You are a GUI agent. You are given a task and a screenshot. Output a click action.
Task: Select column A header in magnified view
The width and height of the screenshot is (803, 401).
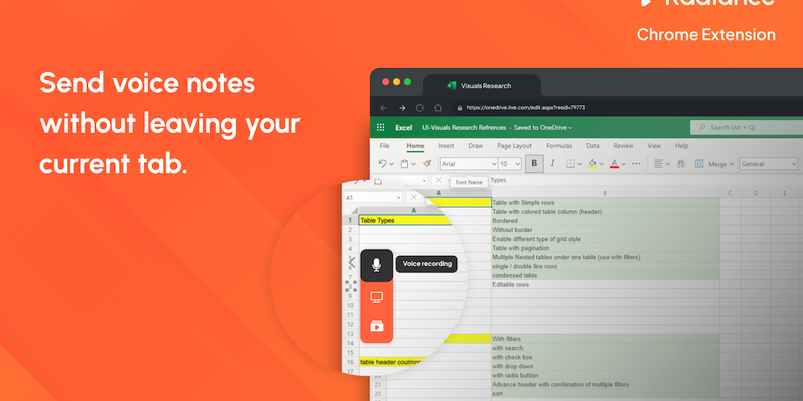(x=414, y=211)
